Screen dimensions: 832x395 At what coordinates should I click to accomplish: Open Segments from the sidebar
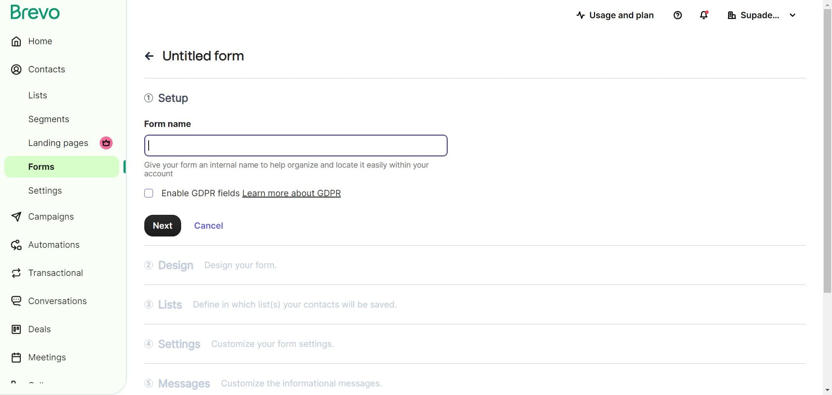(x=49, y=119)
